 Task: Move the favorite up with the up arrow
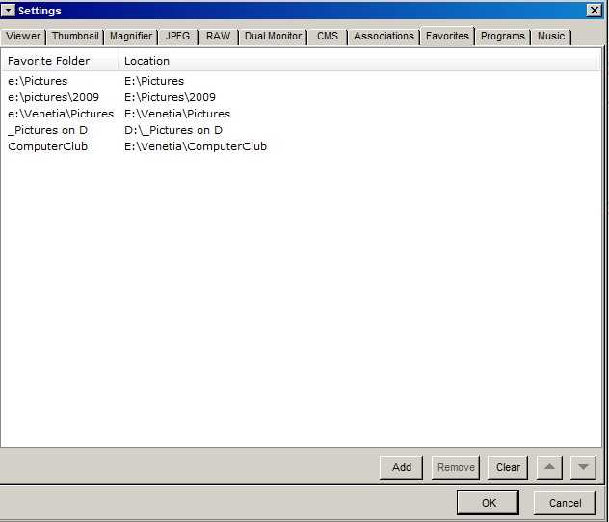click(x=549, y=467)
